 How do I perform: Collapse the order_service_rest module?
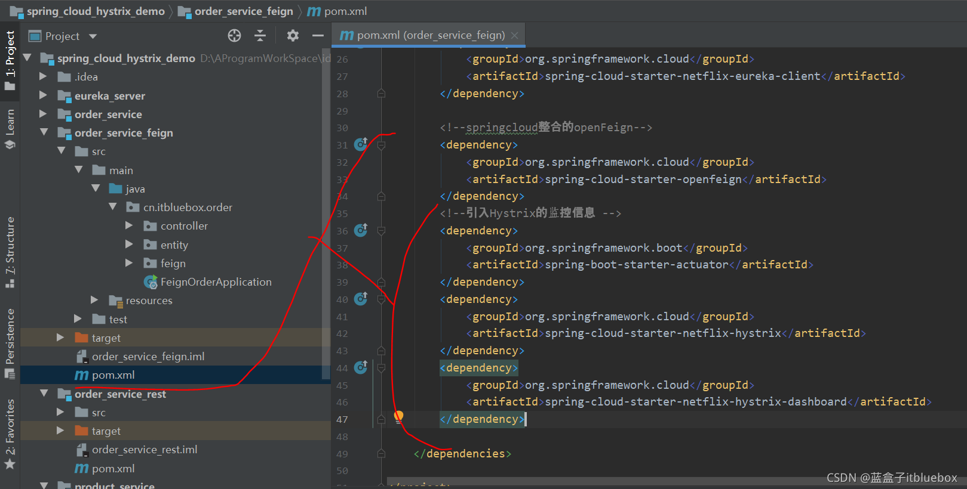44,394
